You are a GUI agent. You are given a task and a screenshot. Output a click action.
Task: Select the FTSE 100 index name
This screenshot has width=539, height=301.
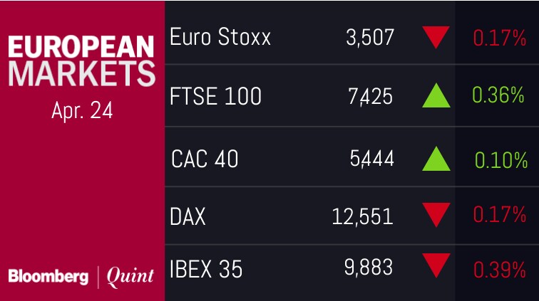click(216, 96)
